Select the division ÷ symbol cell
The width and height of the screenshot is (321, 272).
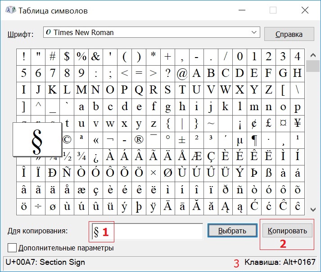tap(38, 206)
